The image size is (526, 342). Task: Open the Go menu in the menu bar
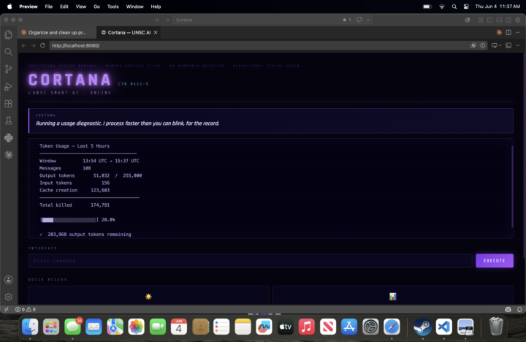click(96, 7)
